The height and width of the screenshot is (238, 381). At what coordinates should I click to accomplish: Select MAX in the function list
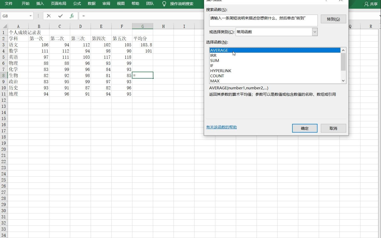pos(275,81)
